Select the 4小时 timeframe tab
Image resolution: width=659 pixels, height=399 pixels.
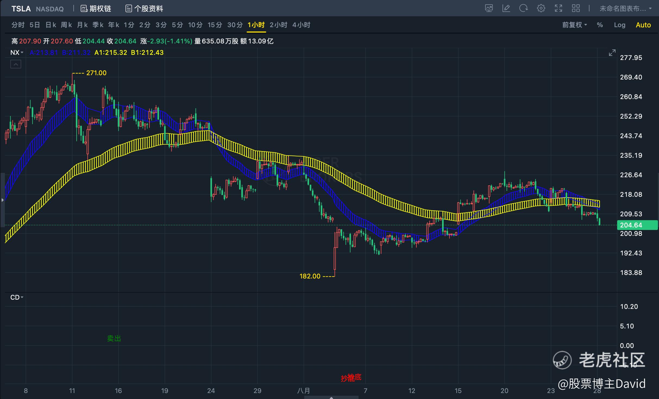(x=301, y=25)
